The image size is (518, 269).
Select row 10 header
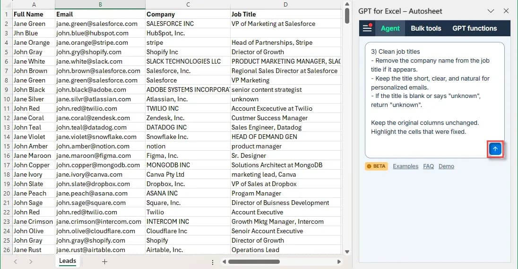coord(6,99)
